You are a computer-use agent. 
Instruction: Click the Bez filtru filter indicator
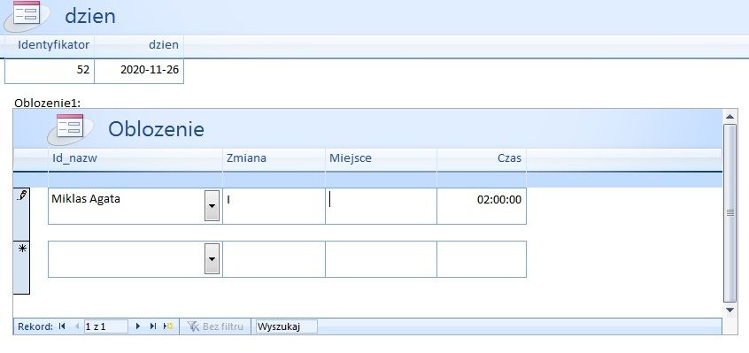click(x=215, y=326)
